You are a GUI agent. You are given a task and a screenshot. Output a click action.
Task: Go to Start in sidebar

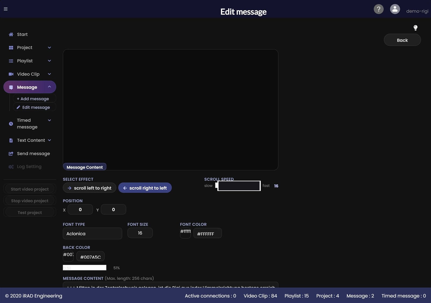point(22,34)
